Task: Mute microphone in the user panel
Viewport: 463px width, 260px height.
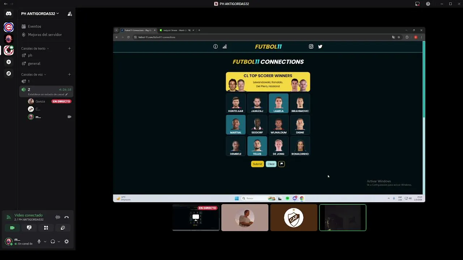Action: tap(39, 242)
